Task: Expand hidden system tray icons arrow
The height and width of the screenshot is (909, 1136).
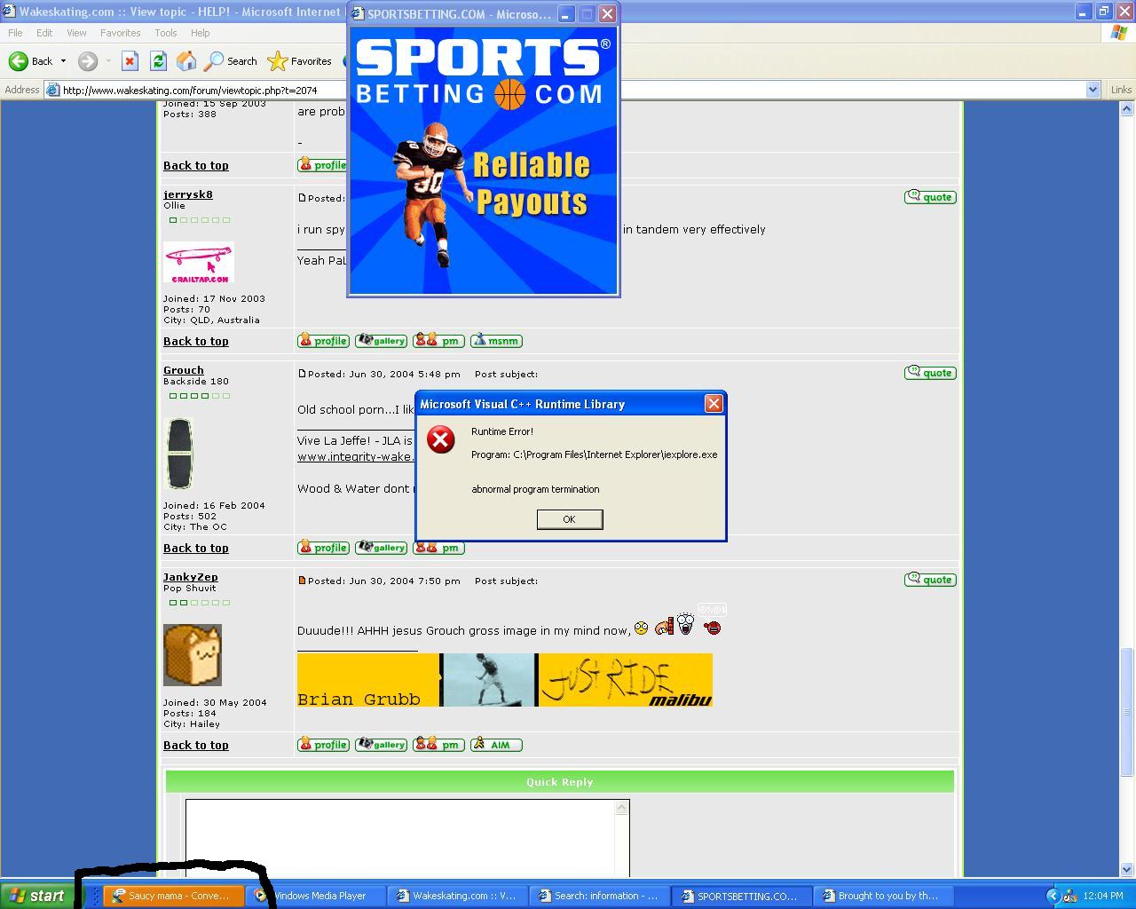Action: (x=1053, y=896)
